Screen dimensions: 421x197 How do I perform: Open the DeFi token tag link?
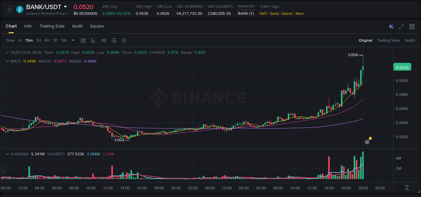click(263, 13)
